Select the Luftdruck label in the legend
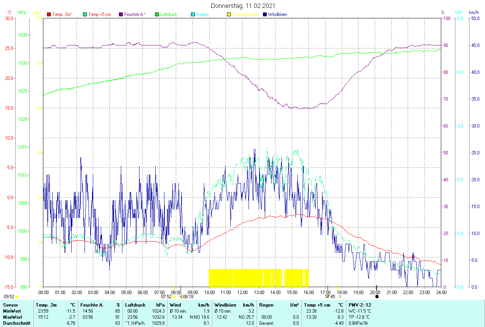 tap(169, 14)
